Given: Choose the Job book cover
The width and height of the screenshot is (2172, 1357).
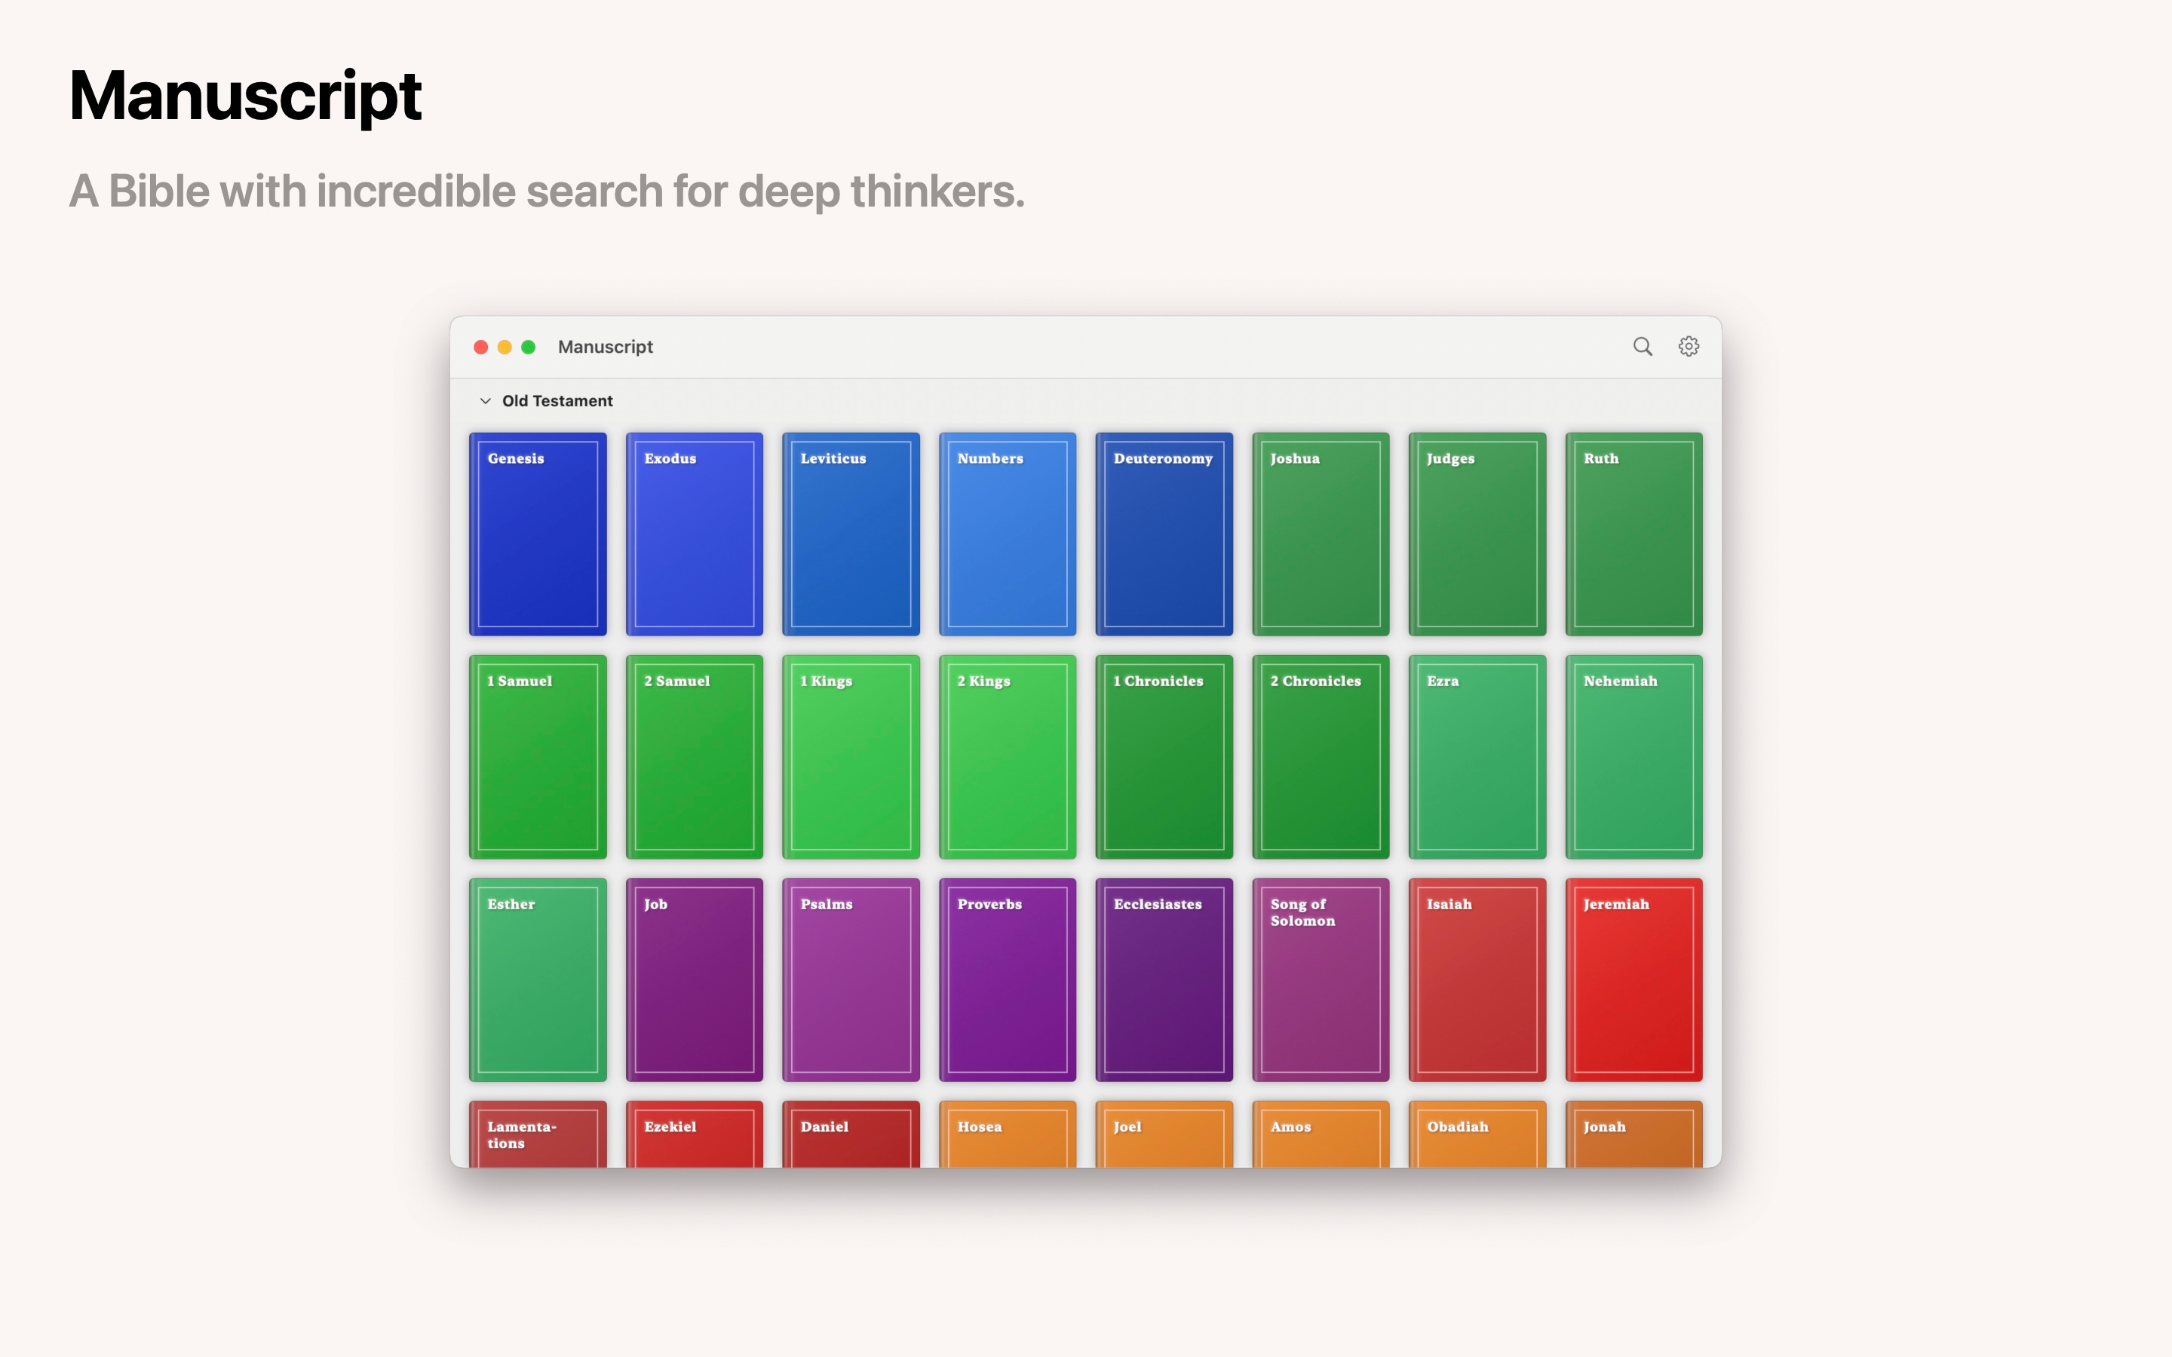Looking at the screenshot, I should click(695, 979).
